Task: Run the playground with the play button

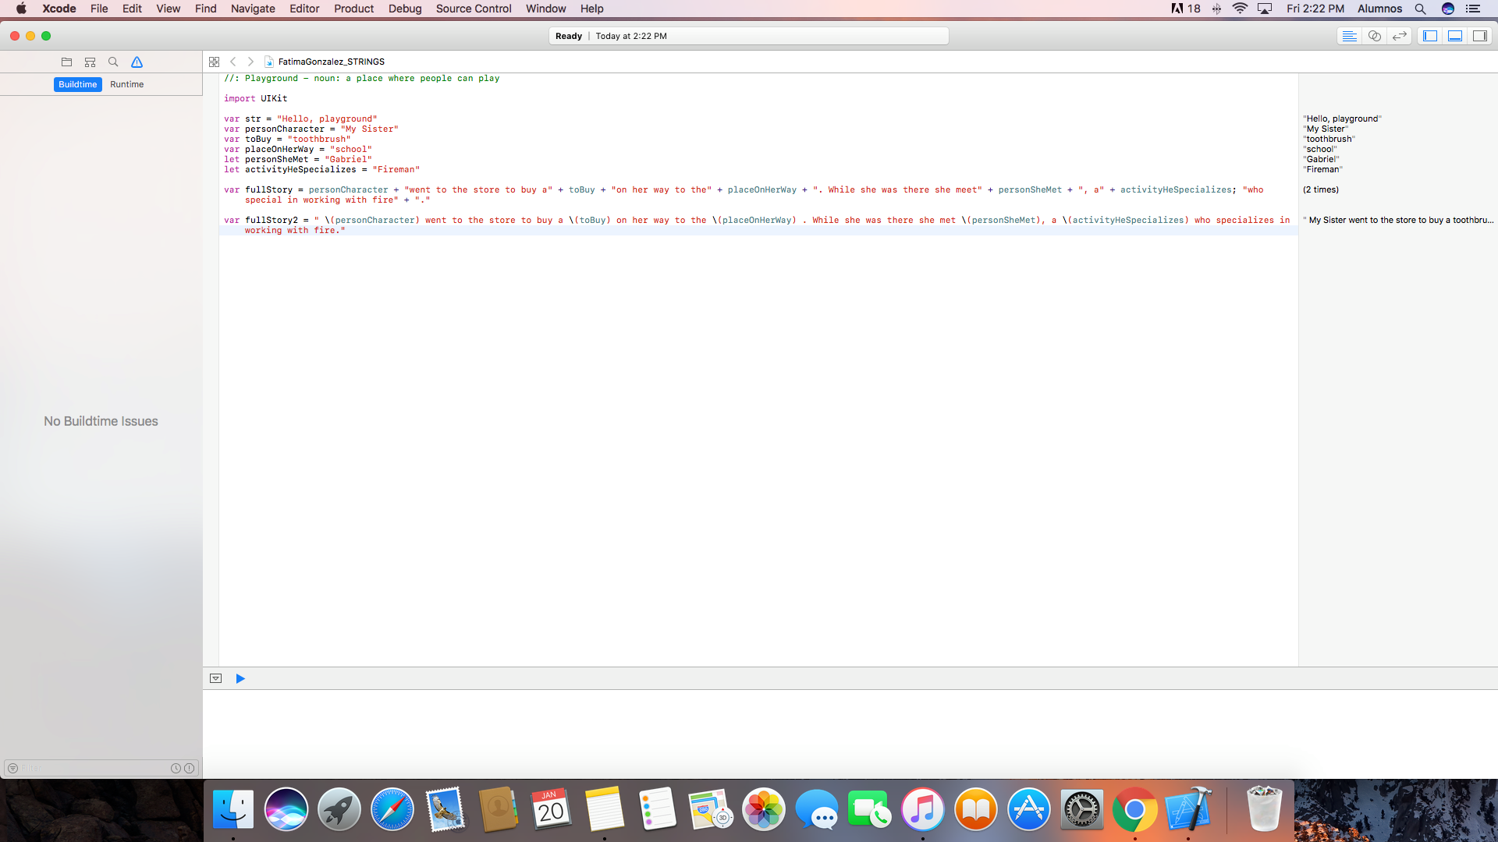Action: (x=240, y=678)
